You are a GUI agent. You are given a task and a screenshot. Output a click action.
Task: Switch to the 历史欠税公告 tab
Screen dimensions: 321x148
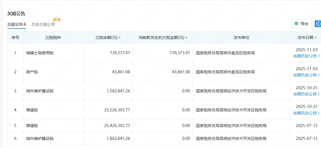43,24
